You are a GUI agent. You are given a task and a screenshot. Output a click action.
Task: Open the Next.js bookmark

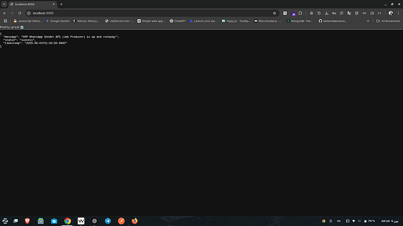pyautogui.click(x=86, y=21)
